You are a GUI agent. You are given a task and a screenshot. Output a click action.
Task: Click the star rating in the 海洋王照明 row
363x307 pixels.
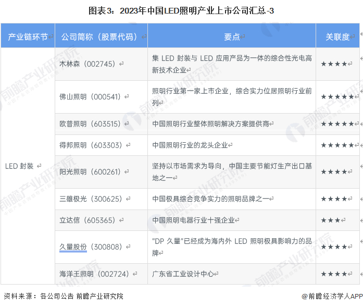tap(334, 274)
